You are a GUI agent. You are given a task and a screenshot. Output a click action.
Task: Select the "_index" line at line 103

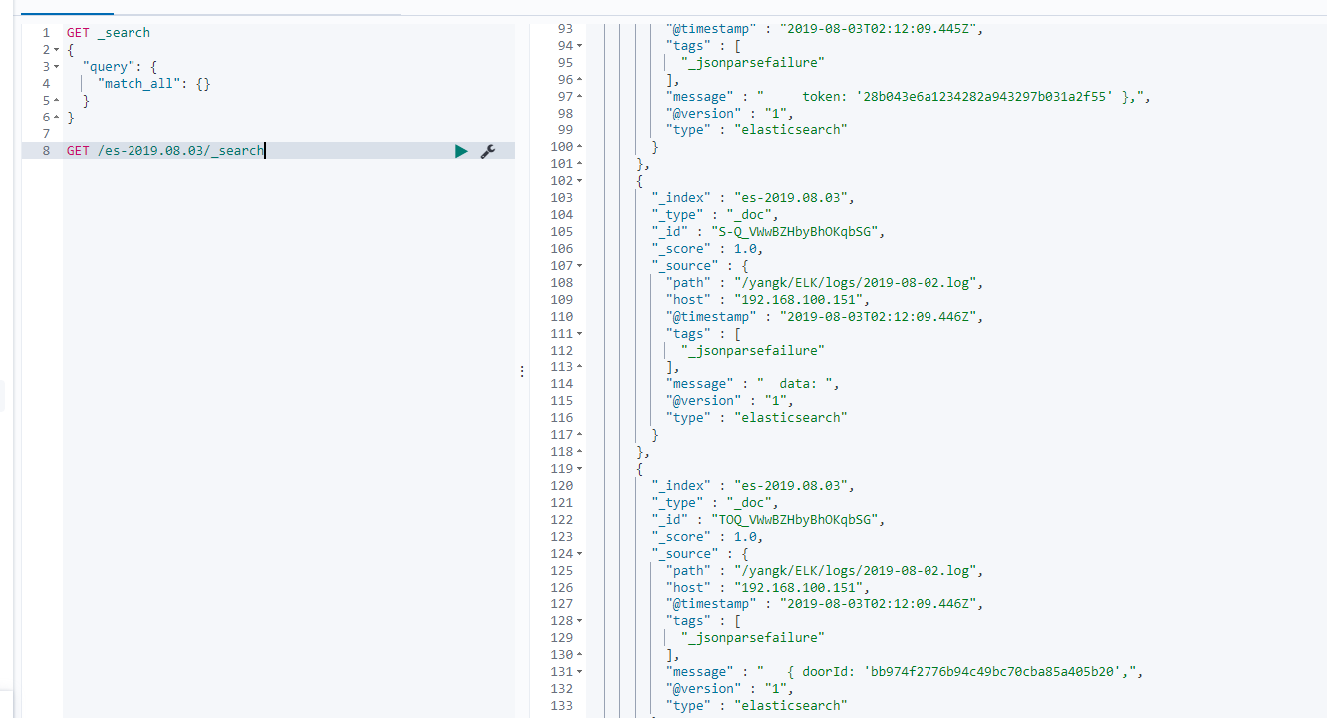[753, 198]
